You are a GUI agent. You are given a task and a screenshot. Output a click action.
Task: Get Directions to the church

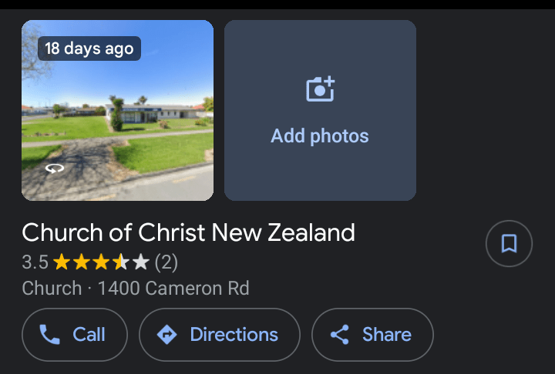point(219,335)
